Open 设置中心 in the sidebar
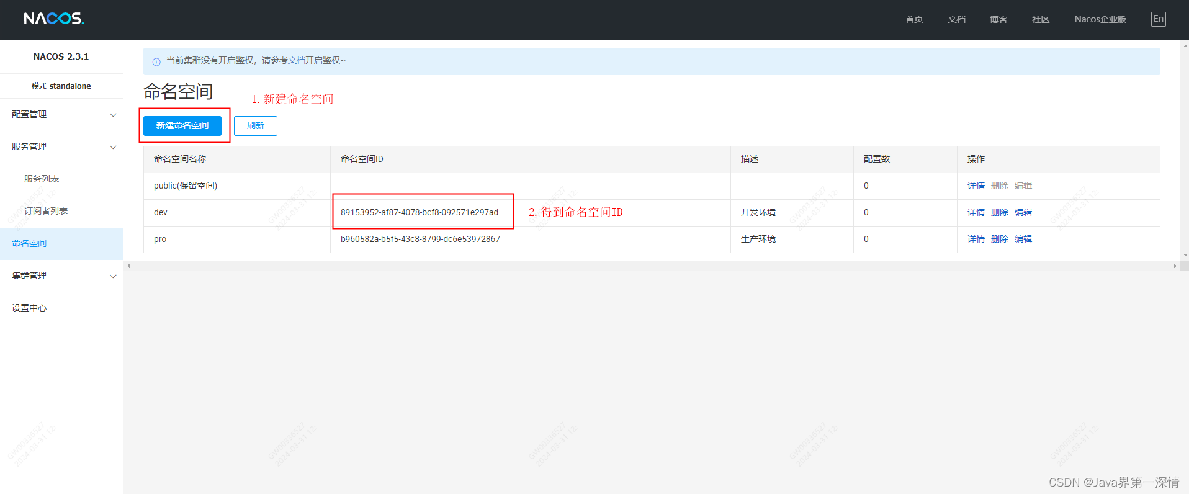Screen dimensions: 1189x494 [29, 308]
